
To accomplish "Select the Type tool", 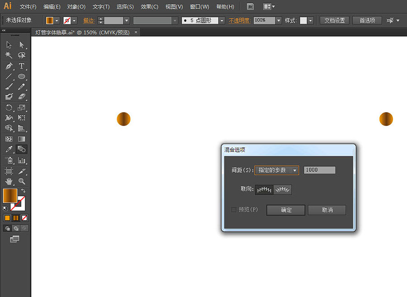I will coord(21,66).
